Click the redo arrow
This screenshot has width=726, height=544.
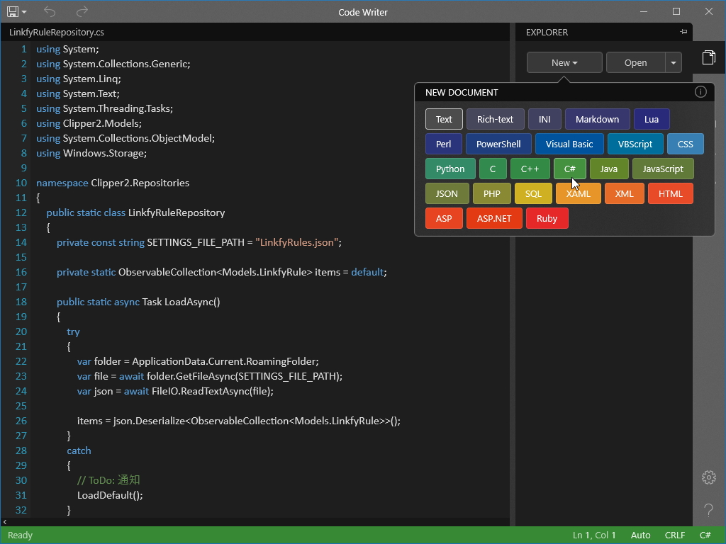pyautogui.click(x=82, y=11)
